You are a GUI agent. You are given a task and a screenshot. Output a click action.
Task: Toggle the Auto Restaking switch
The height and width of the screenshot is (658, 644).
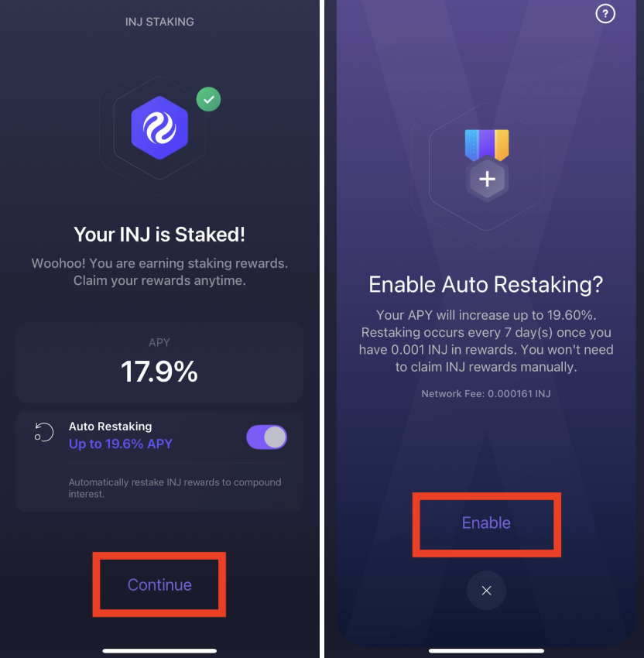[266, 437]
